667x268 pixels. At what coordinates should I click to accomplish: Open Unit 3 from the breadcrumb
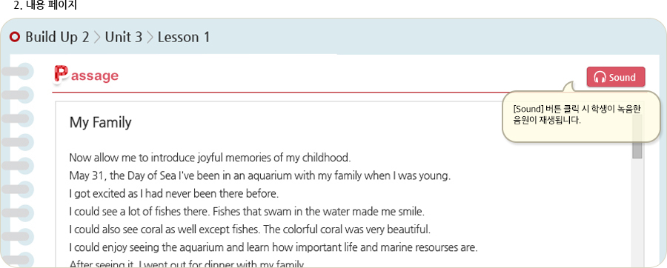click(123, 37)
